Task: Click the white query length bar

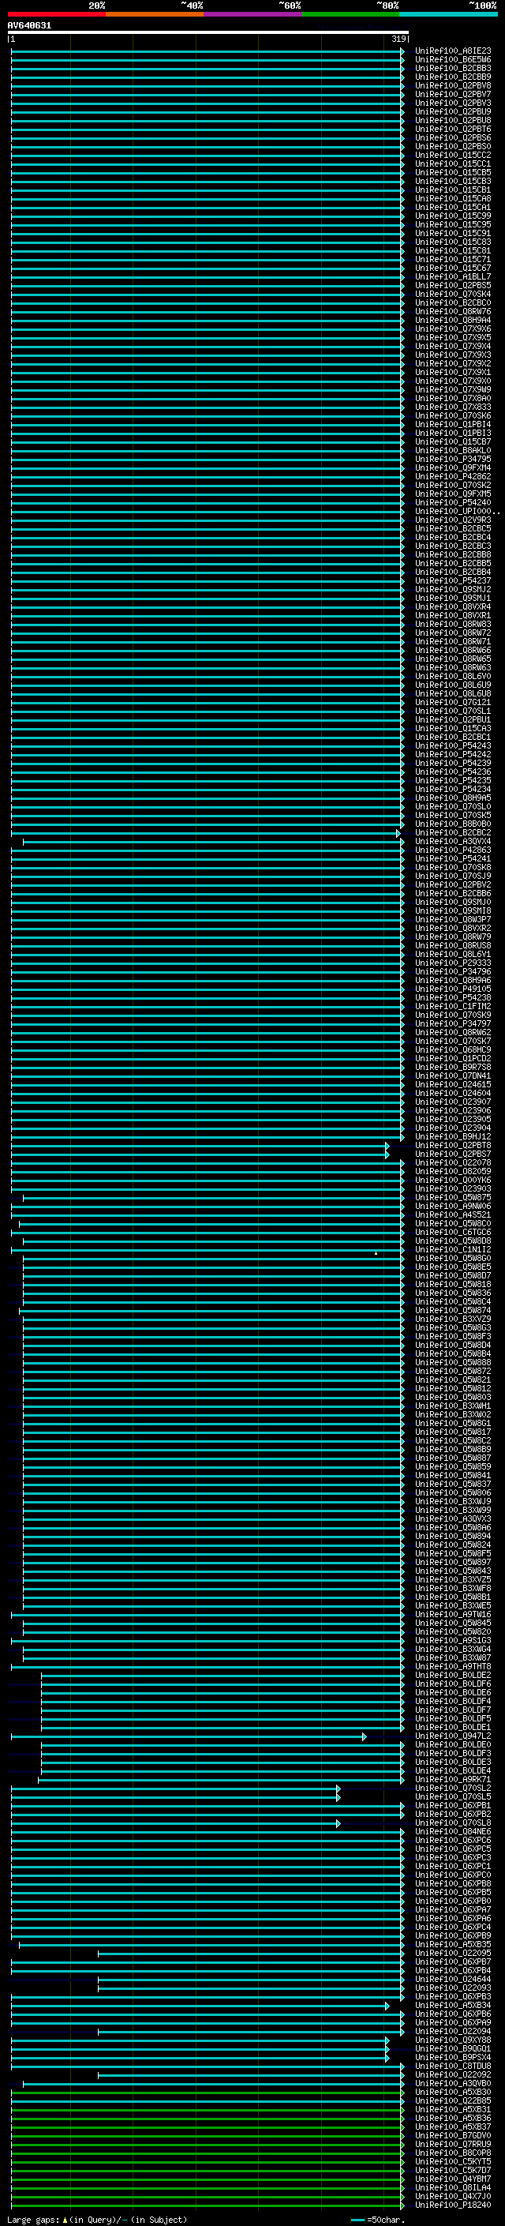Action: [x=208, y=32]
